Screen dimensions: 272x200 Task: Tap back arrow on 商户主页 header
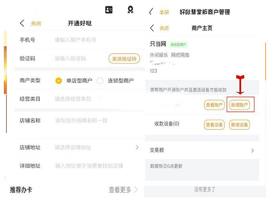tap(152, 28)
